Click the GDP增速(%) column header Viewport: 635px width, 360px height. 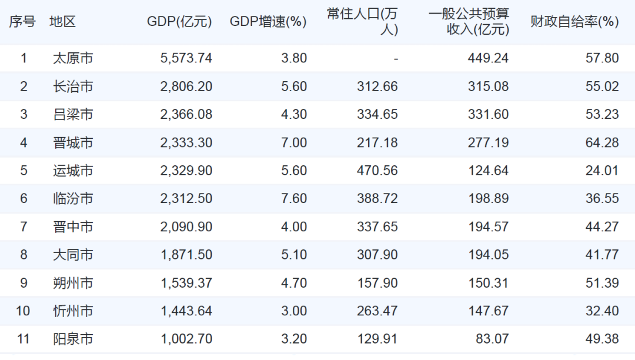click(268, 22)
